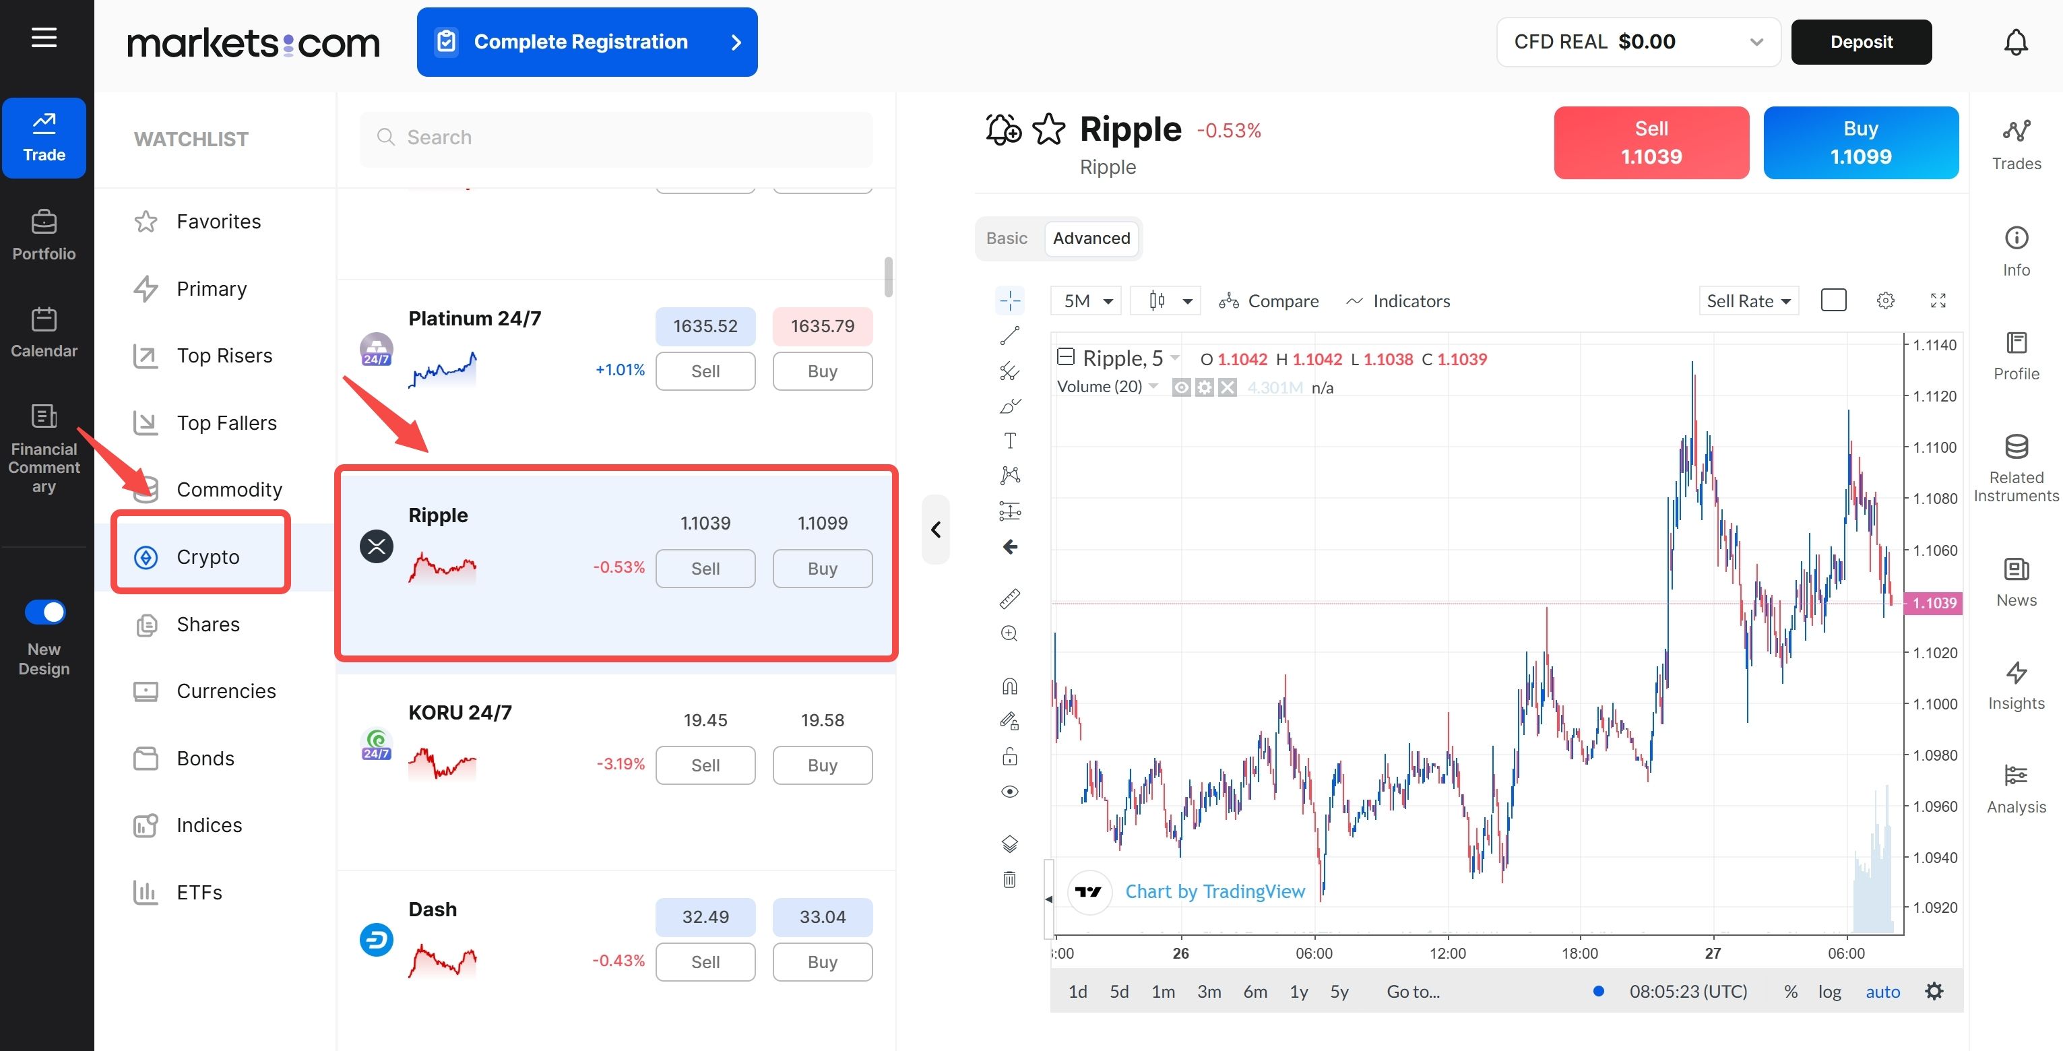Select the ruler measure tool
2063x1051 pixels.
[x=1010, y=598]
